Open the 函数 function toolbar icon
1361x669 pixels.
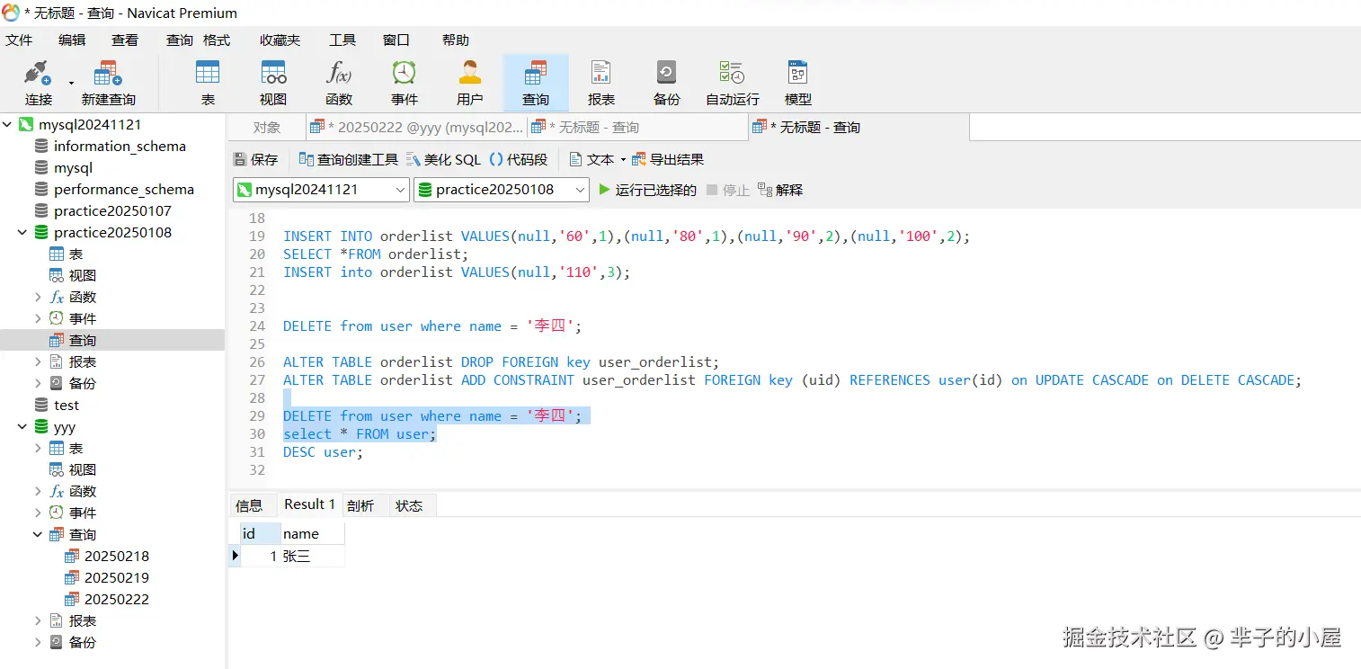[x=339, y=83]
